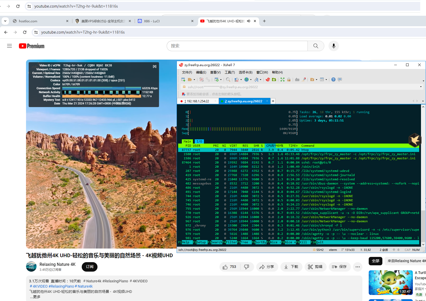Screen dimensions: 426x301
Task: Open Xshell 选项卡(B) menu
Action: pos(245,72)
